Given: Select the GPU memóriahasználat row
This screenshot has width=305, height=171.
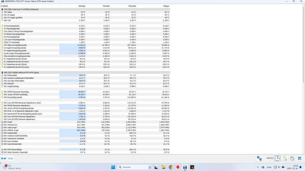Looking at the screenshot, I should (85, 144).
